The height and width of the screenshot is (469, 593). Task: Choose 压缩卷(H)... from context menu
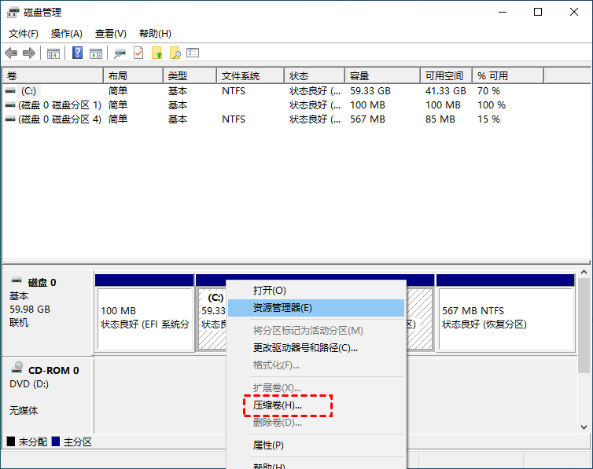pos(278,405)
